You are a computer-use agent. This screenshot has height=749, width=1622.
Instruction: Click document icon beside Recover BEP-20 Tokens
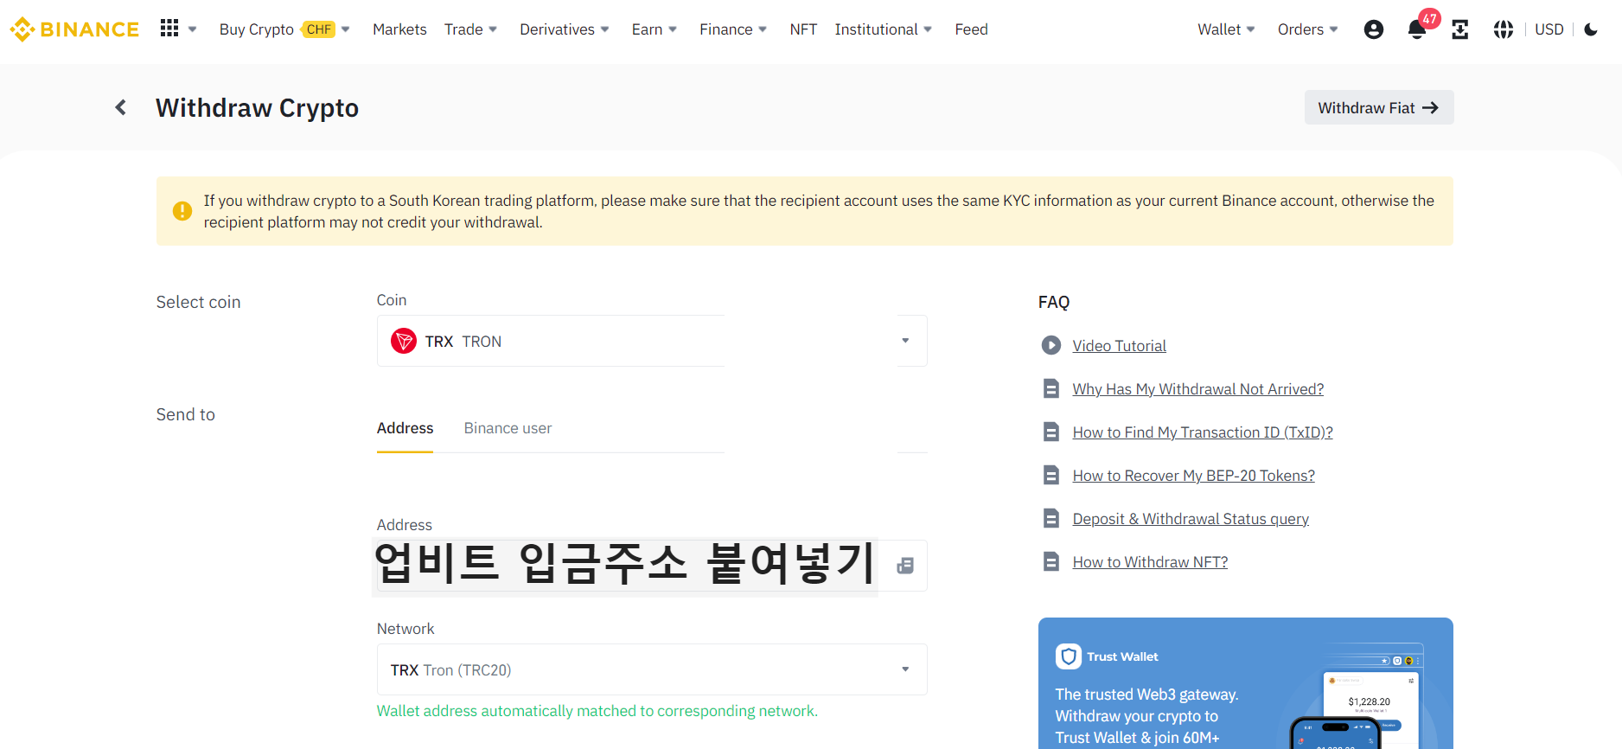(x=1051, y=475)
